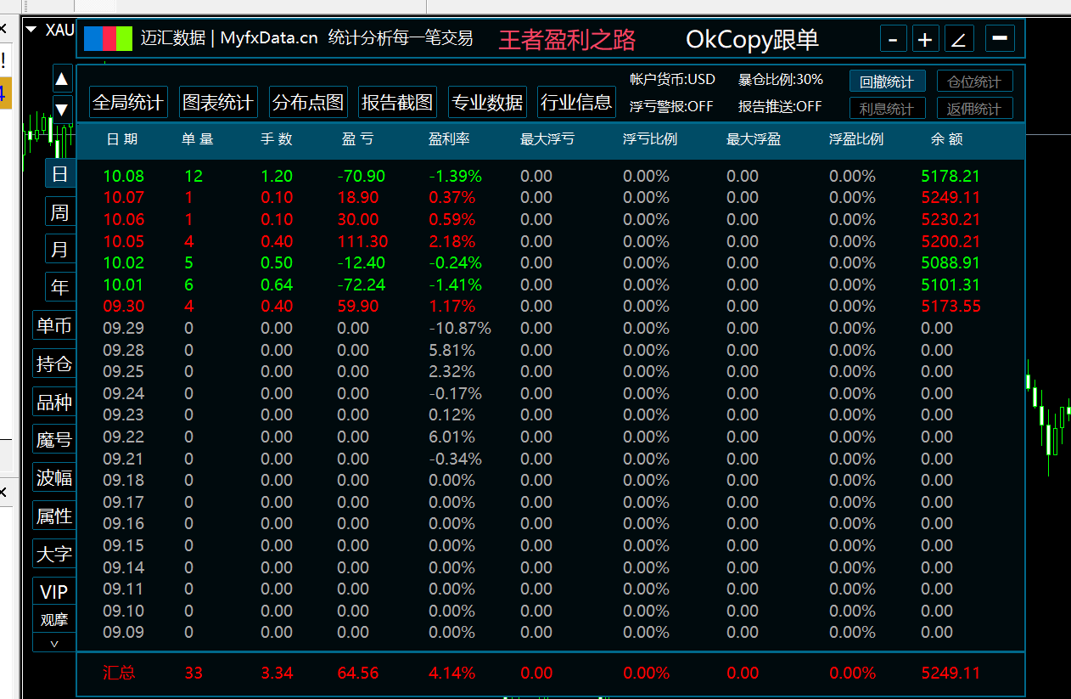
Task: Adjust the 暴仓比例 30% setting
Action: click(781, 79)
